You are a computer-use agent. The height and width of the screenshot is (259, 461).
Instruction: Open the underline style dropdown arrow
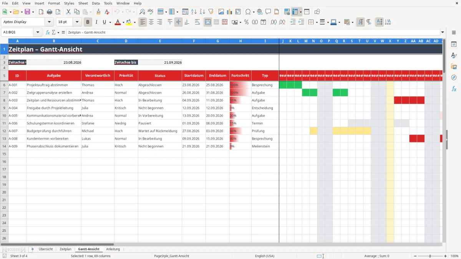[x=110, y=22]
